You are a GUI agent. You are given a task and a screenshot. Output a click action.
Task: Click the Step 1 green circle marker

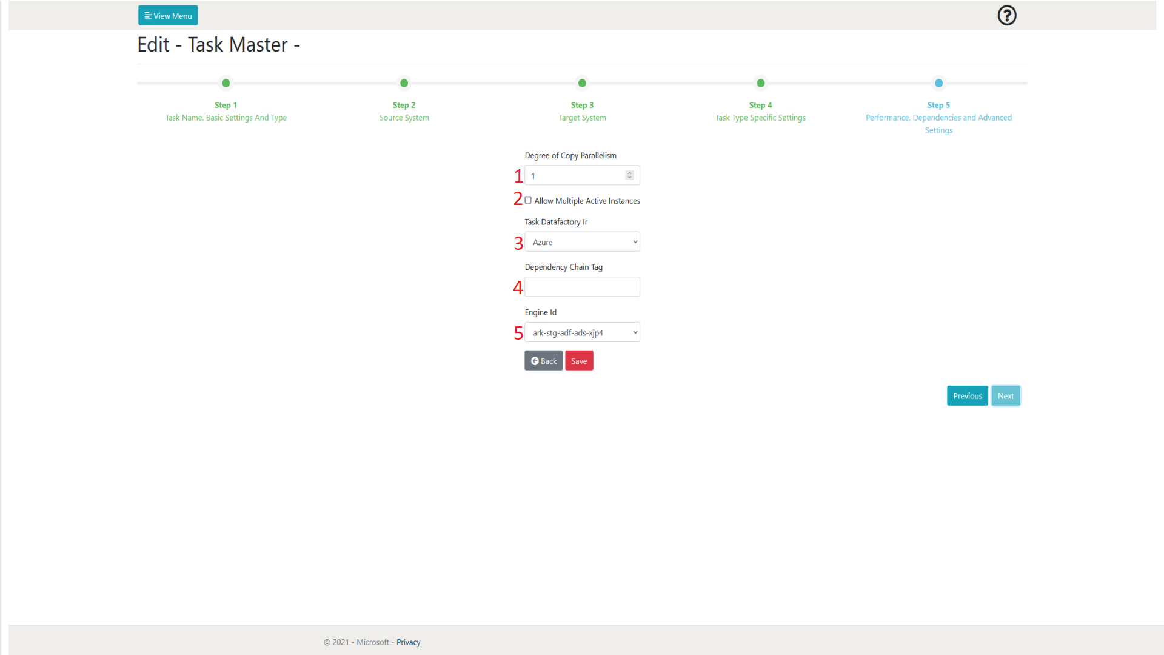point(226,83)
